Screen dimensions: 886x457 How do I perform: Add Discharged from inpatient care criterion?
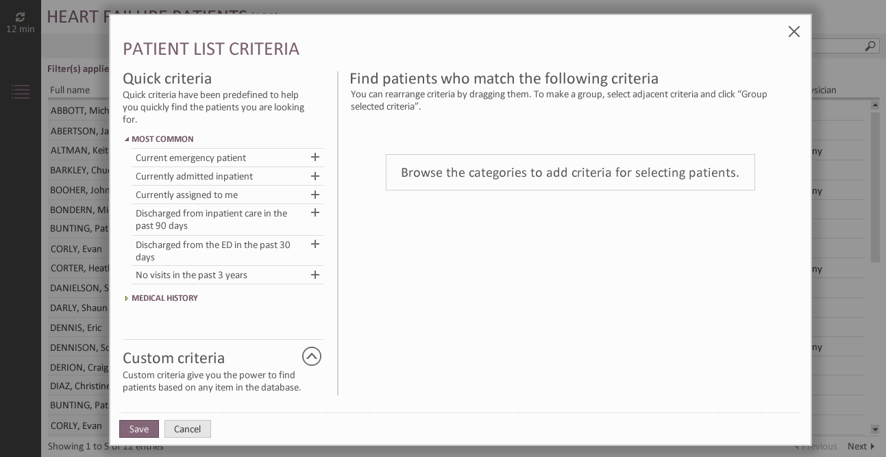click(x=315, y=213)
